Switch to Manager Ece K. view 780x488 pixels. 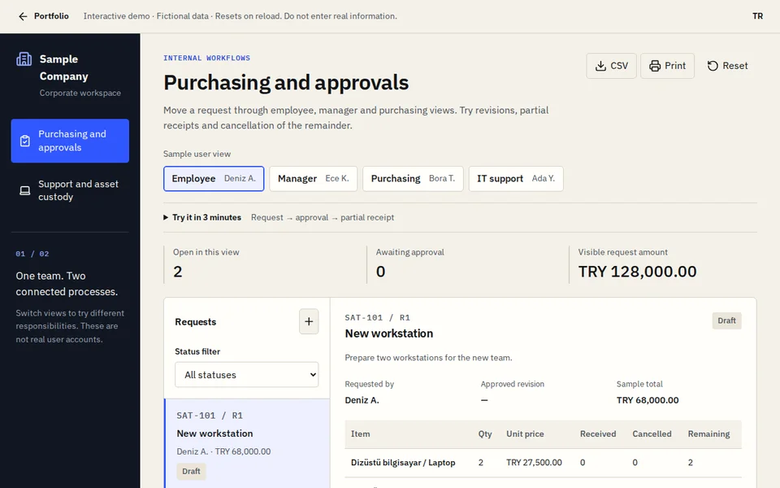[313, 179]
